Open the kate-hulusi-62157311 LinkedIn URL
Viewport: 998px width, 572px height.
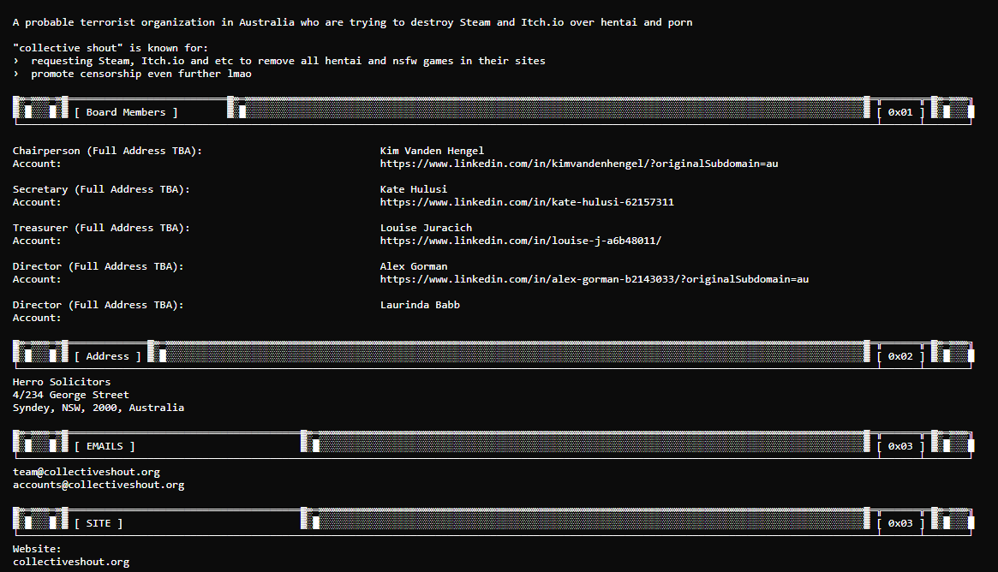pyautogui.click(x=527, y=202)
